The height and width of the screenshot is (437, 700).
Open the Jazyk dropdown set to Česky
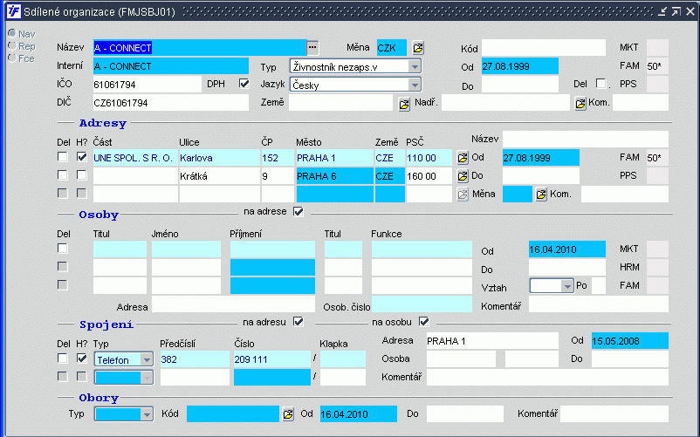tap(415, 85)
